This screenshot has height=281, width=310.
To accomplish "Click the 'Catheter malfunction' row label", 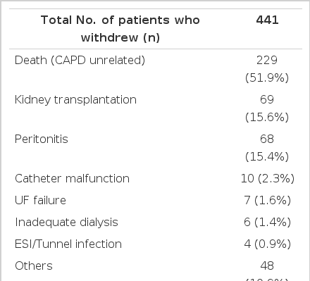I will pyautogui.click(x=72, y=178).
